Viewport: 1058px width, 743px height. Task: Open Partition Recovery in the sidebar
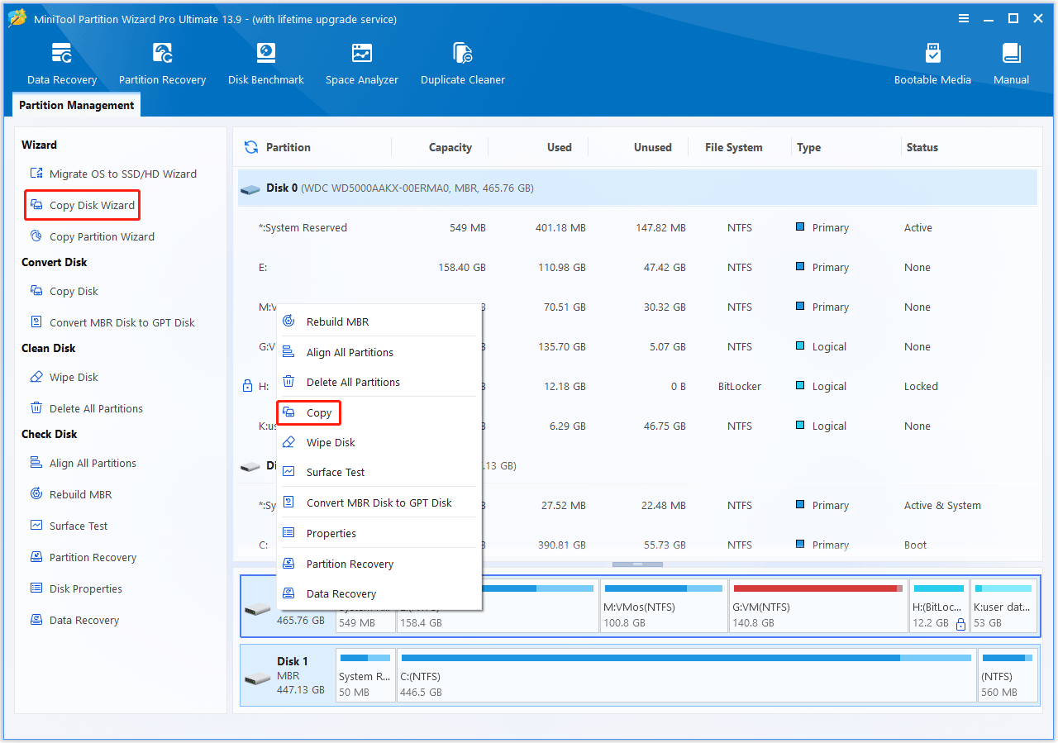coord(83,557)
